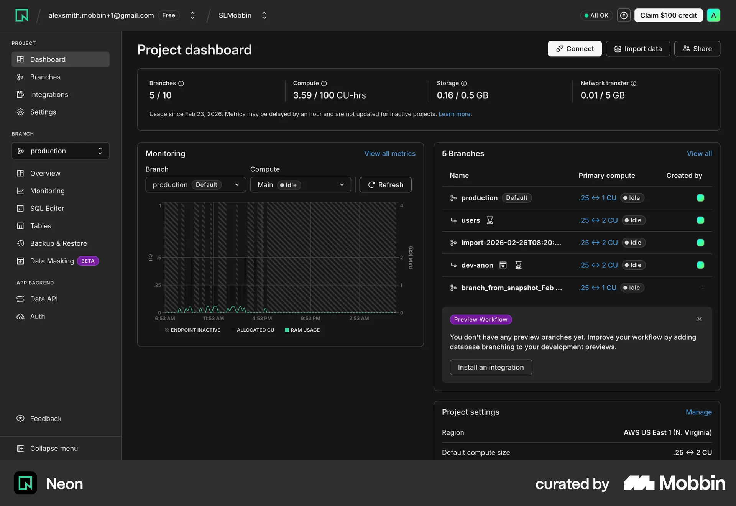Click users' .25 ↔ 2 CU compute link
Image resolution: width=736 pixels, height=506 pixels.
[598, 220]
